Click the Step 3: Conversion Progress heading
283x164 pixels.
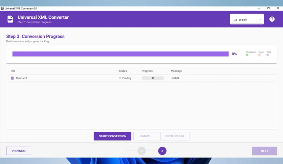tap(35, 36)
